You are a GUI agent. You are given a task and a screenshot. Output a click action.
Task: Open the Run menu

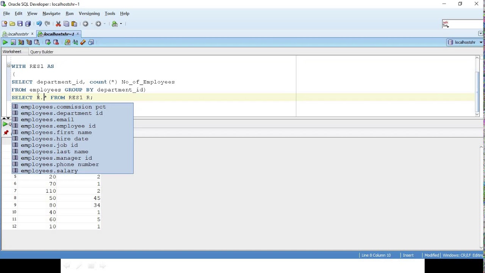[70, 14]
